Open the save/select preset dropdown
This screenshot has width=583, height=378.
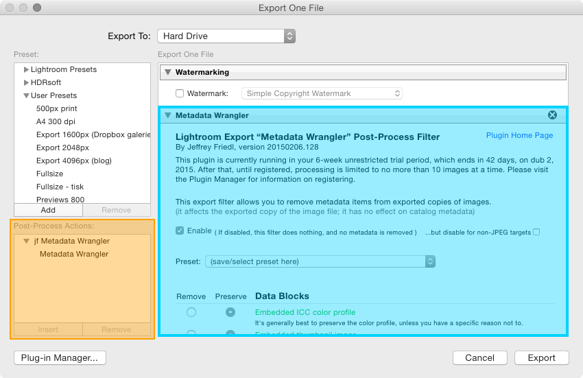point(320,261)
